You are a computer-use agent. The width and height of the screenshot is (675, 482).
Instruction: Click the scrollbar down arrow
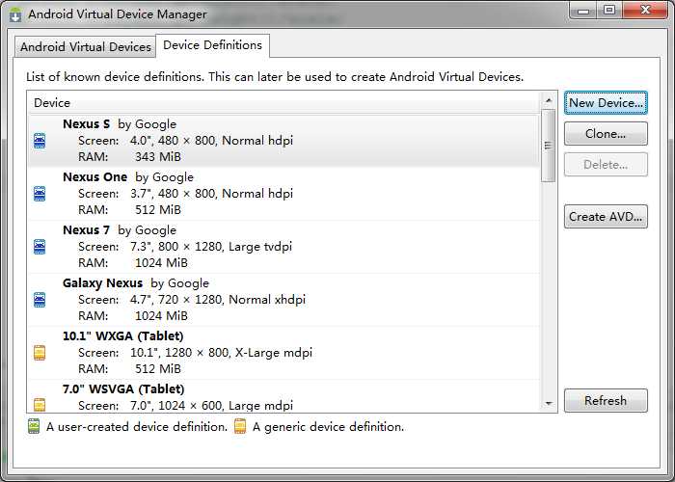[x=549, y=403]
